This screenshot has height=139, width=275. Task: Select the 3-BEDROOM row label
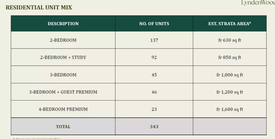click(x=63, y=75)
